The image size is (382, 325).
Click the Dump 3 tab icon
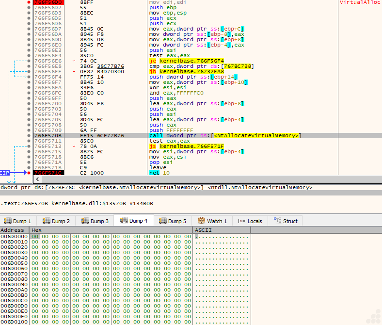point(85,221)
